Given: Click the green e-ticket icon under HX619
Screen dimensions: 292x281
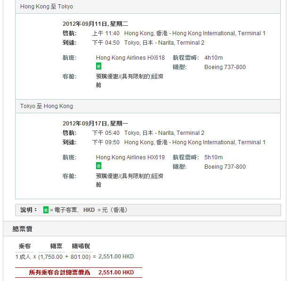Looking at the screenshot, I should tap(98, 166).
